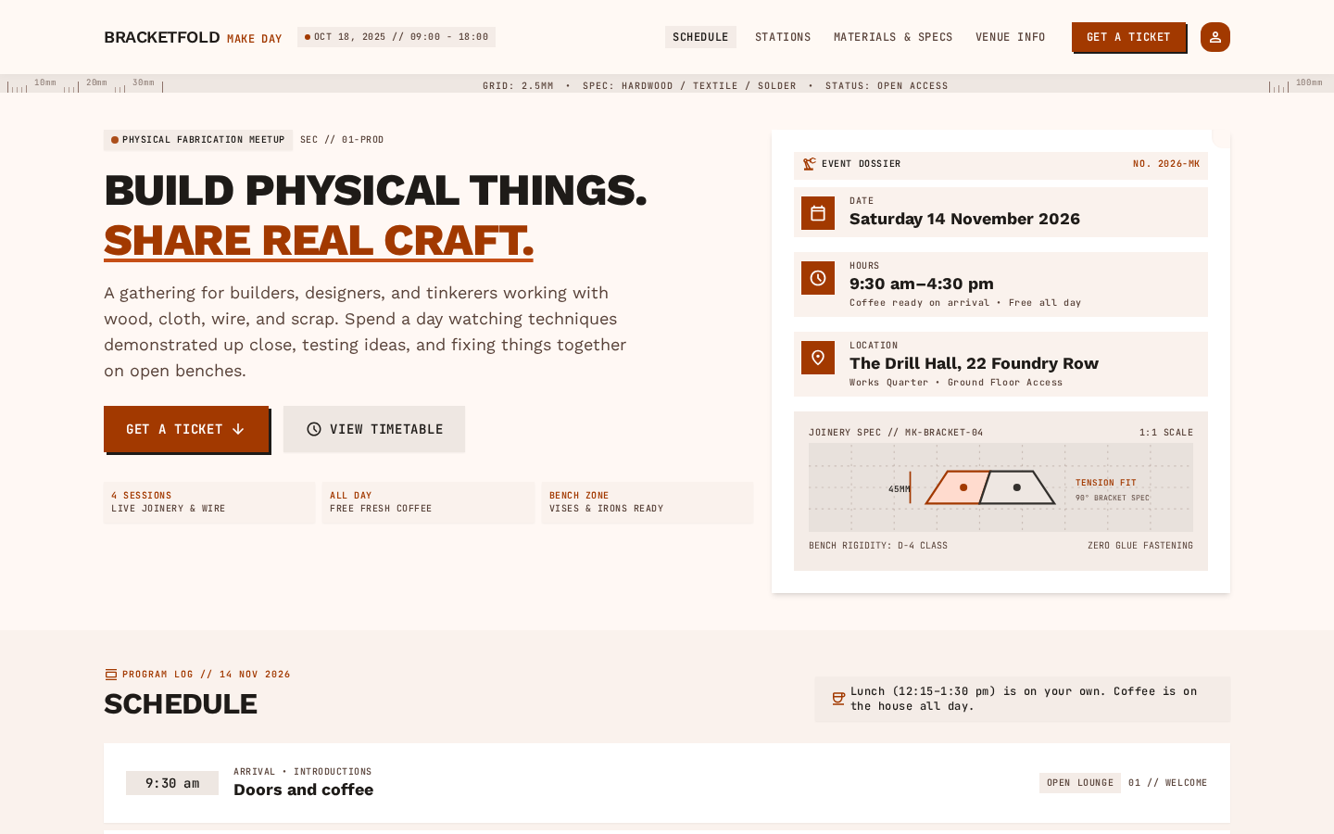Click the View Timetable button

(374, 429)
